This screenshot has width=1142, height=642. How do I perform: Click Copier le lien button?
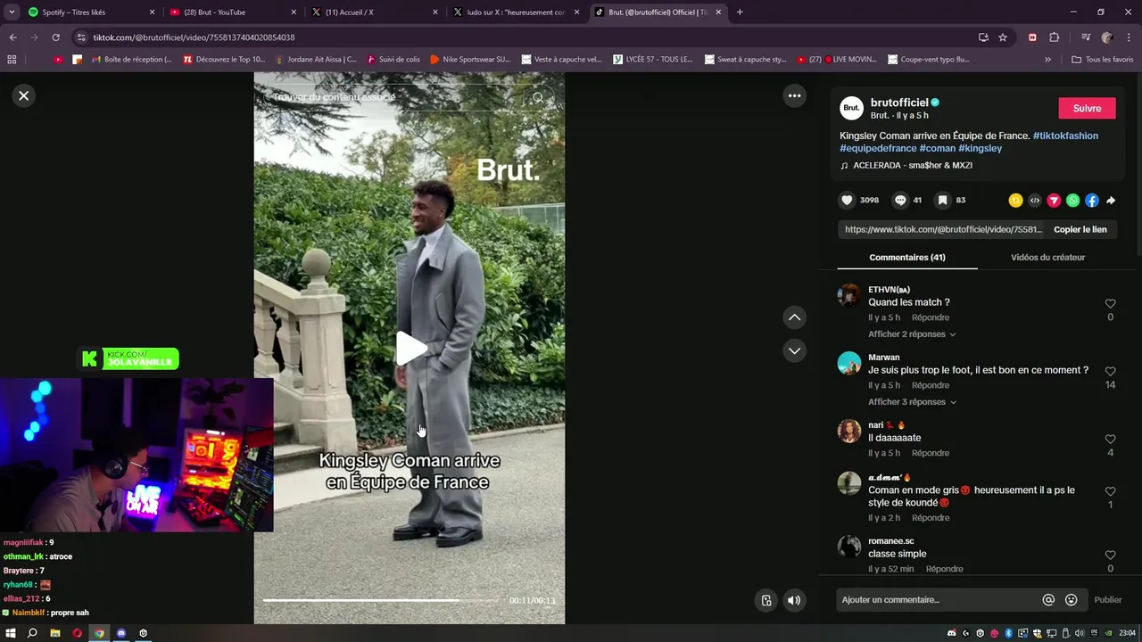pyautogui.click(x=1080, y=229)
